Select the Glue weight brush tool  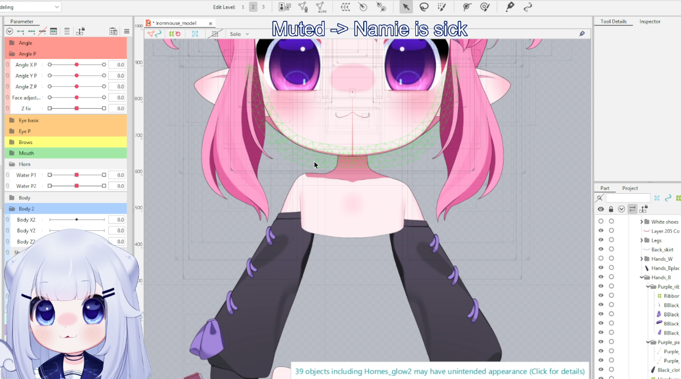(485, 7)
